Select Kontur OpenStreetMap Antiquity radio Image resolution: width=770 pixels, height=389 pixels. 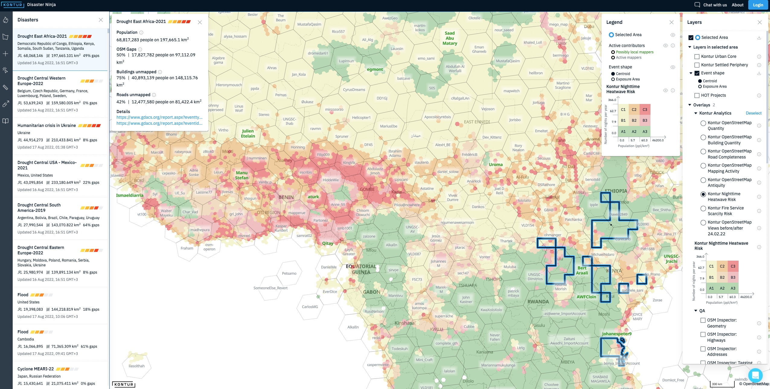[x=703, y=180]
